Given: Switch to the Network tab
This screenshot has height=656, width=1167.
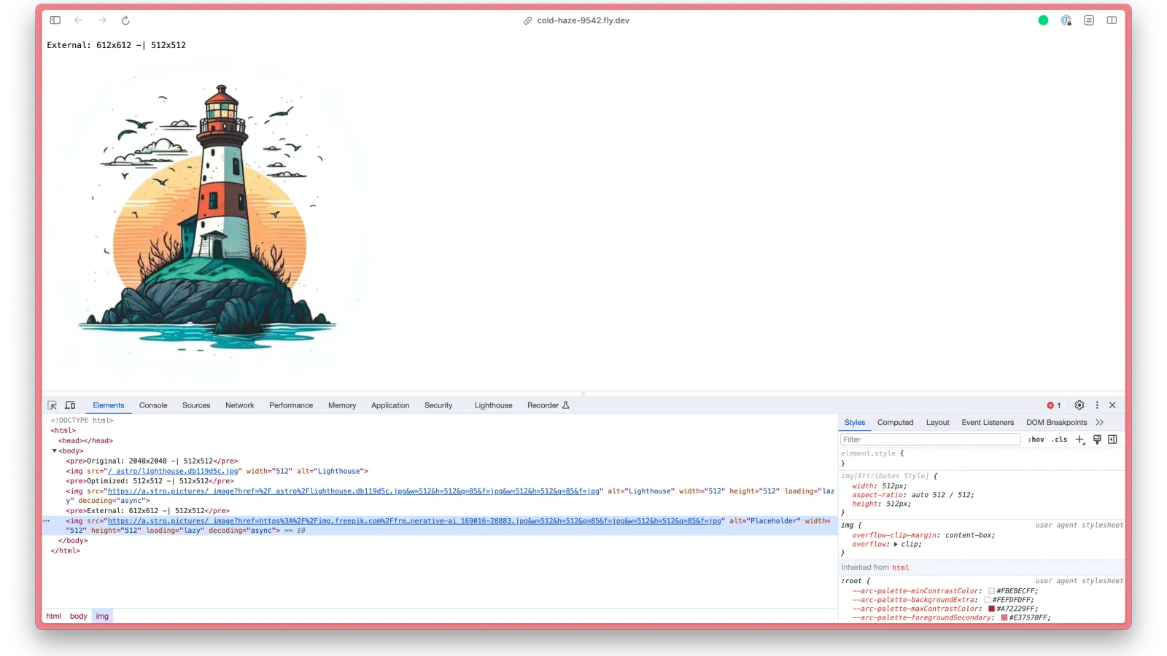Looking at the screenshot, I should pyautogui.click(x=239, y=405).
